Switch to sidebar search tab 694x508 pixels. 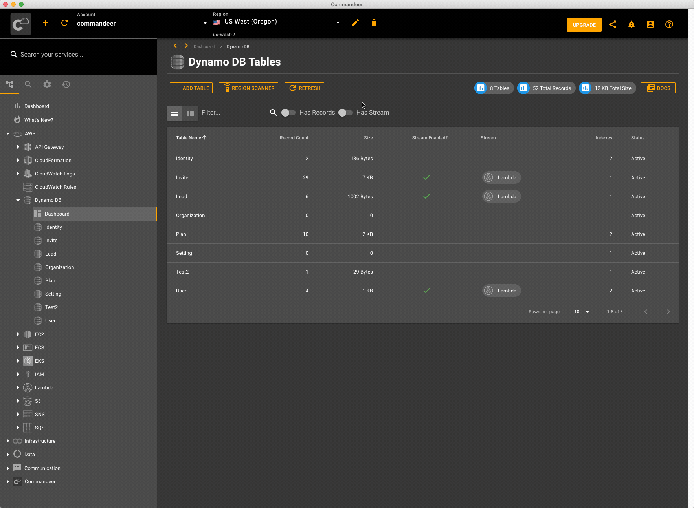[x=28, y=84]
